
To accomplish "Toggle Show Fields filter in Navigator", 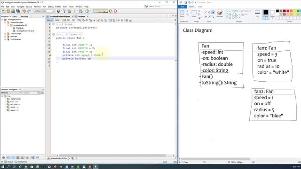I will click(x=8, y=157).
